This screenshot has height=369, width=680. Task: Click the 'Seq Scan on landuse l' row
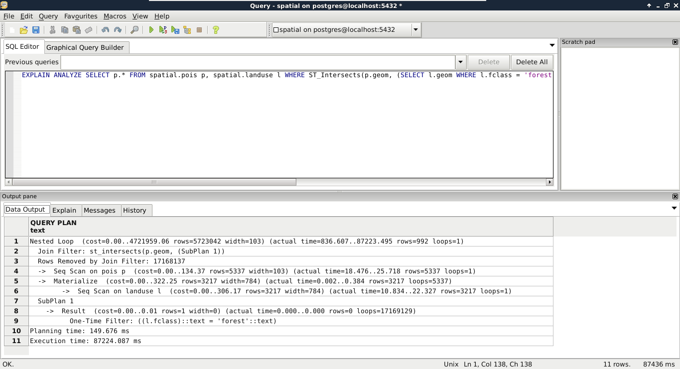291,291
